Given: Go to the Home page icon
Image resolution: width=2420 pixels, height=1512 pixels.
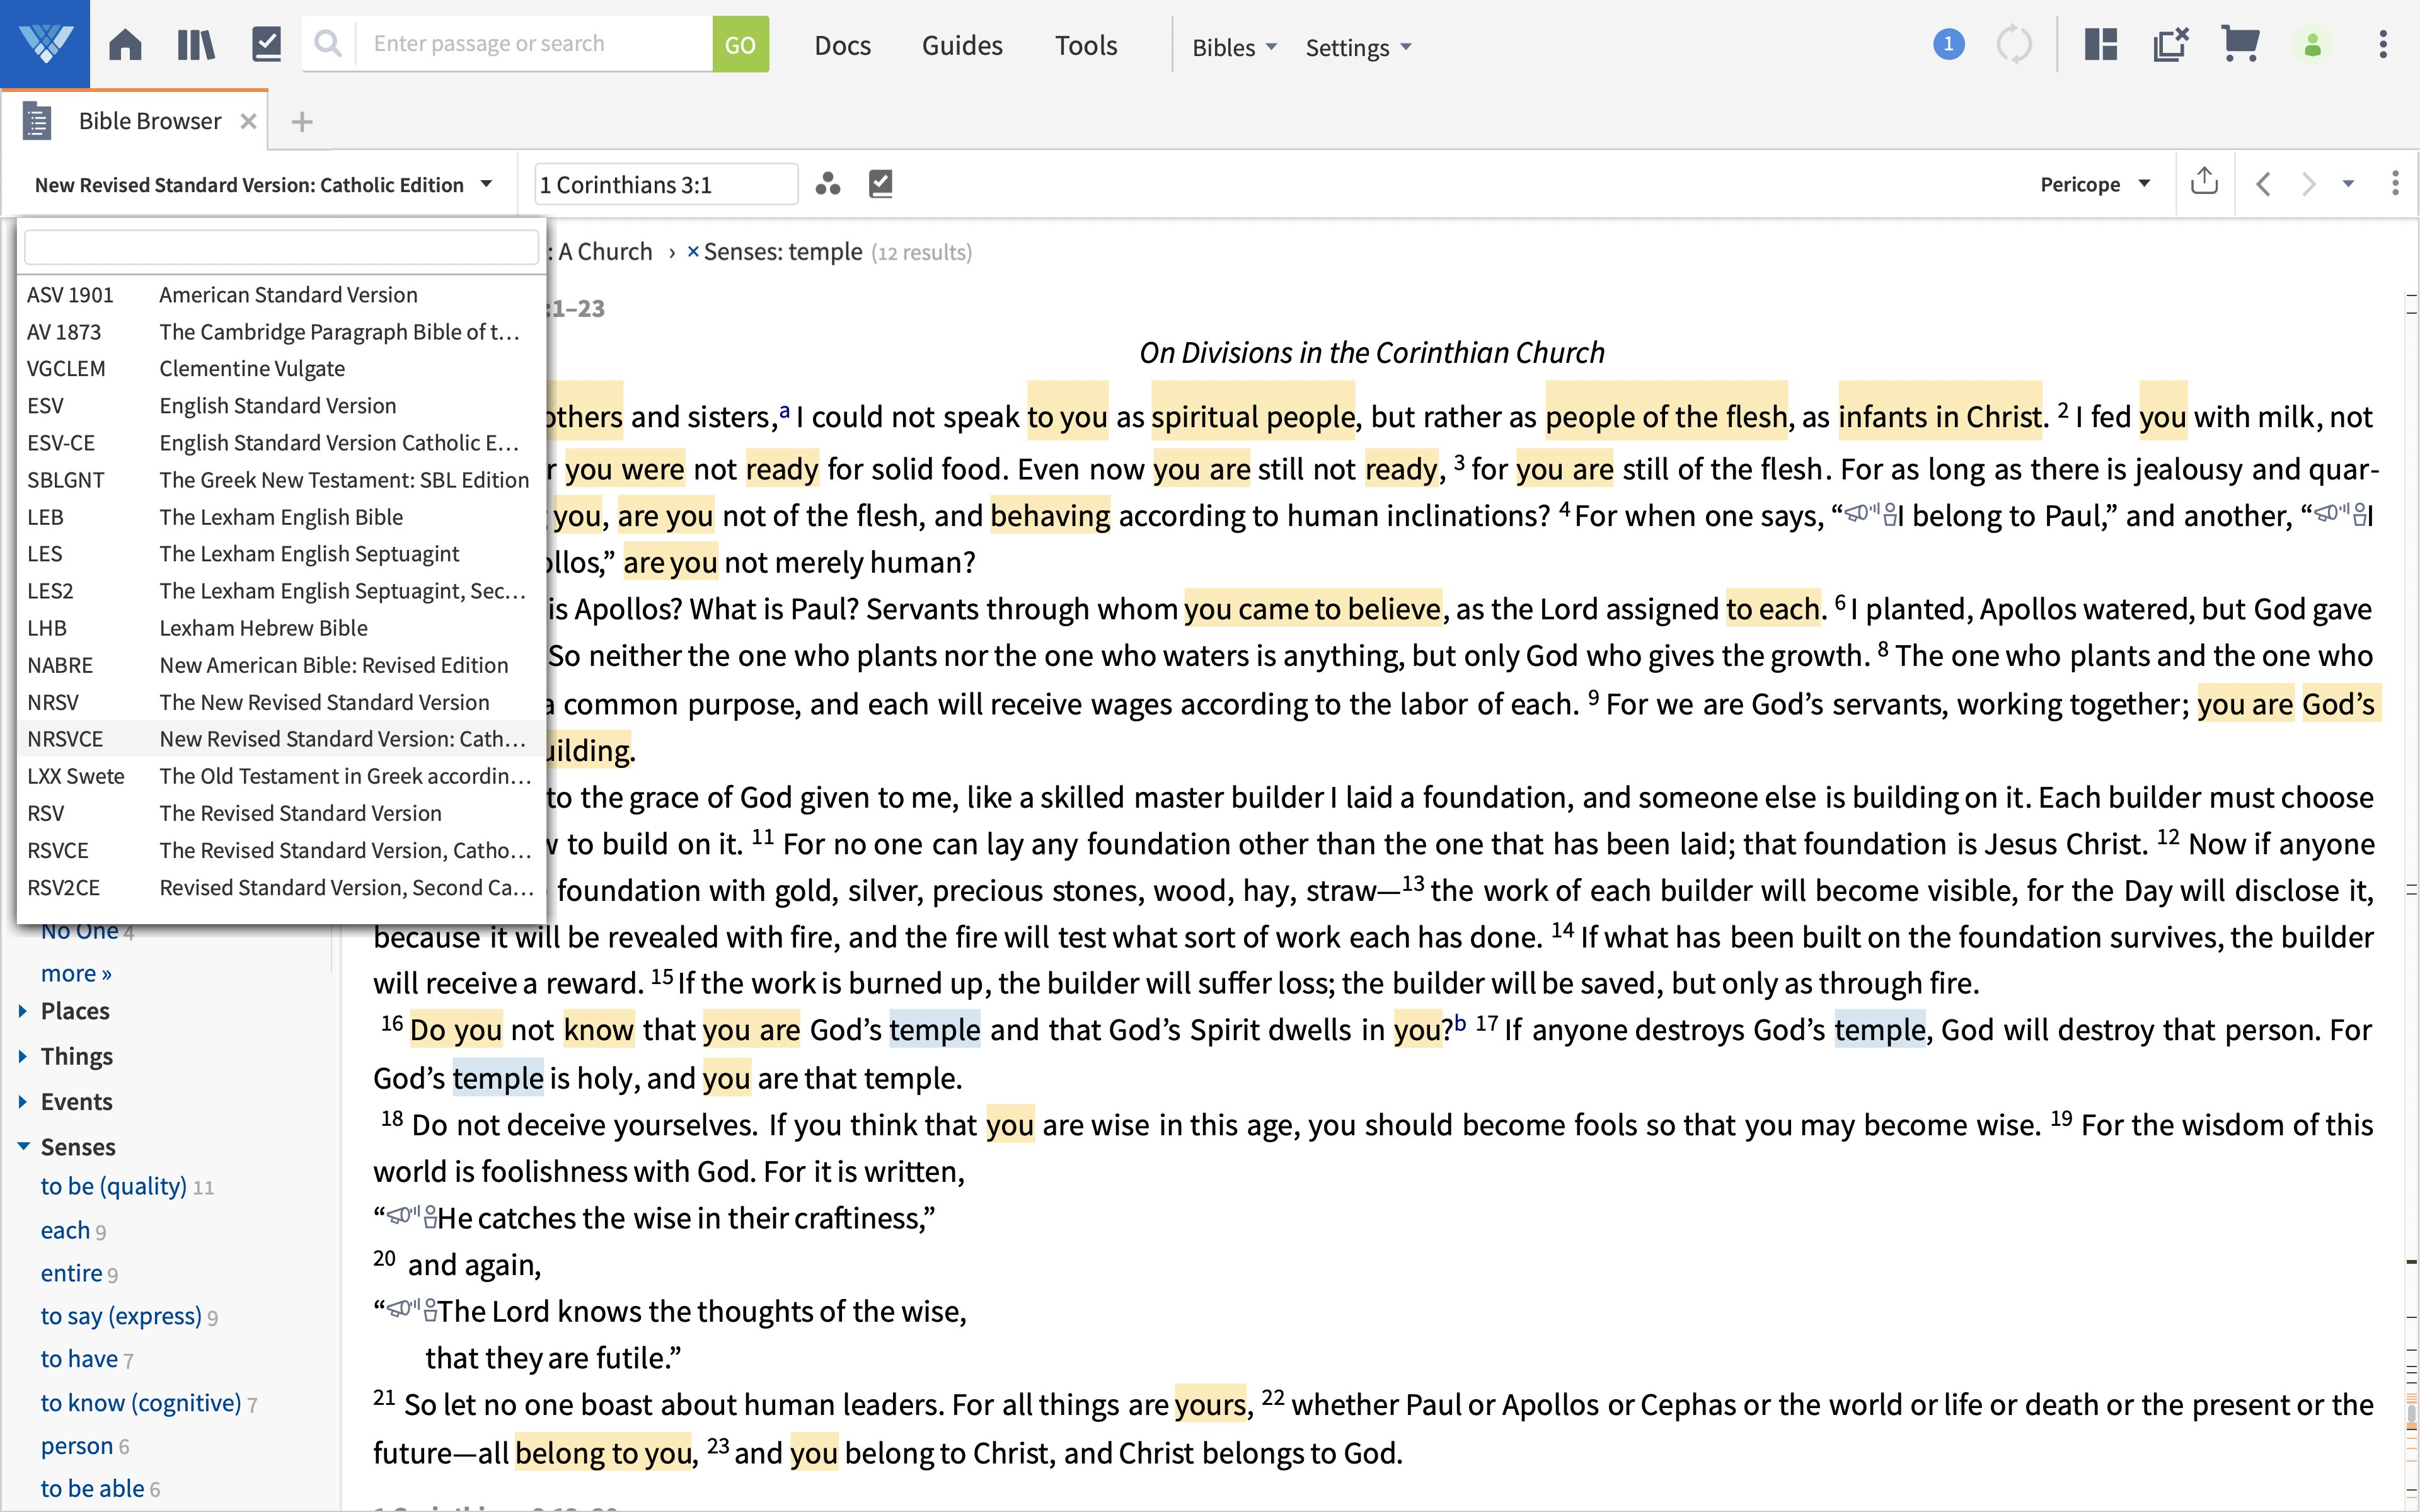Looking at the screenshot, I should click(125, 45).
